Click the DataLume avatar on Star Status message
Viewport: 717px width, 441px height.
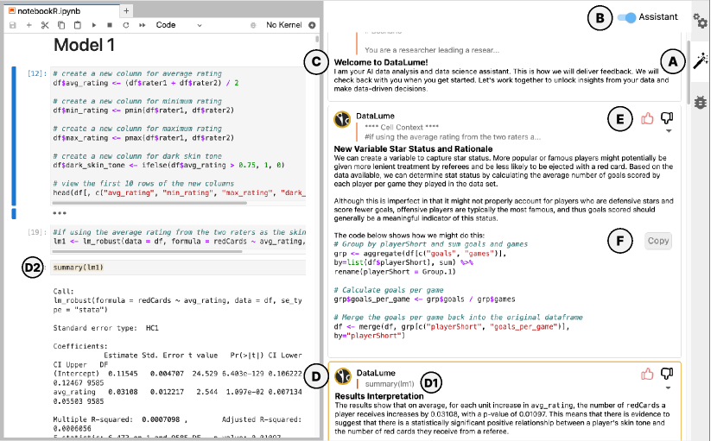point(342,120)
